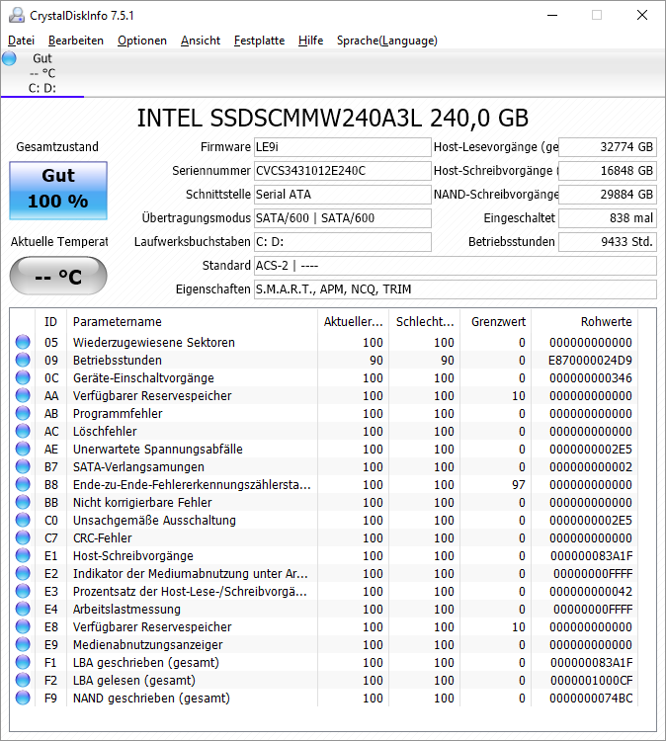Click the CrystalDiskInfo app icon in the title bar
The image size is (666, 741).
coord(17,15)
